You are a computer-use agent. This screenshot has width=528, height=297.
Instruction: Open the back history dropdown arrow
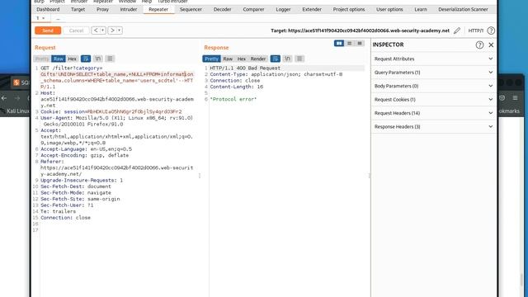pos(102,31)
